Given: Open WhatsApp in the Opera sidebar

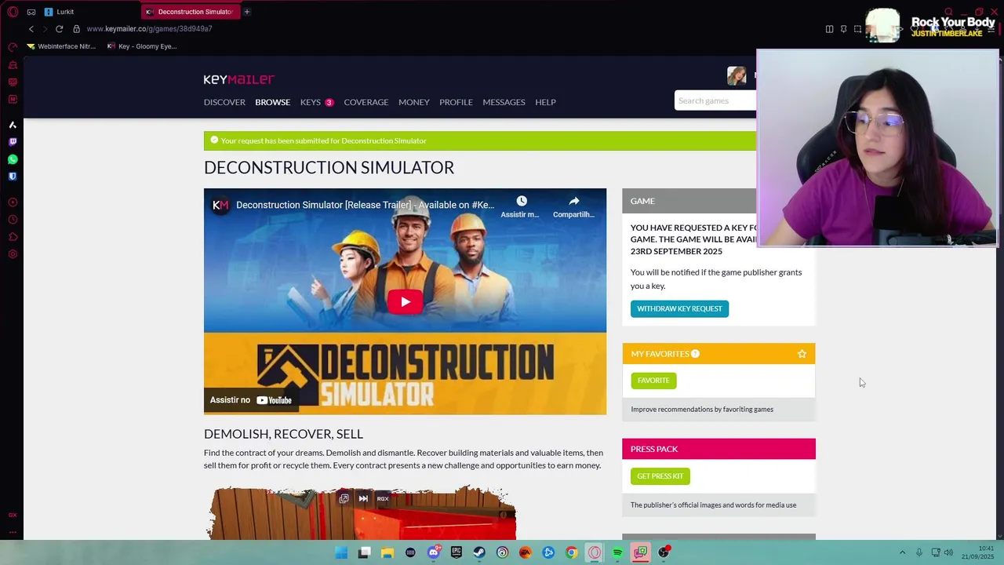Looking at the screenshot, I should tap(13, 159).
